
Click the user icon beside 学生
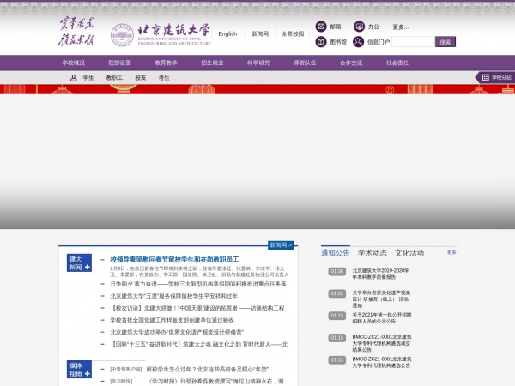[x=73, y=78]
